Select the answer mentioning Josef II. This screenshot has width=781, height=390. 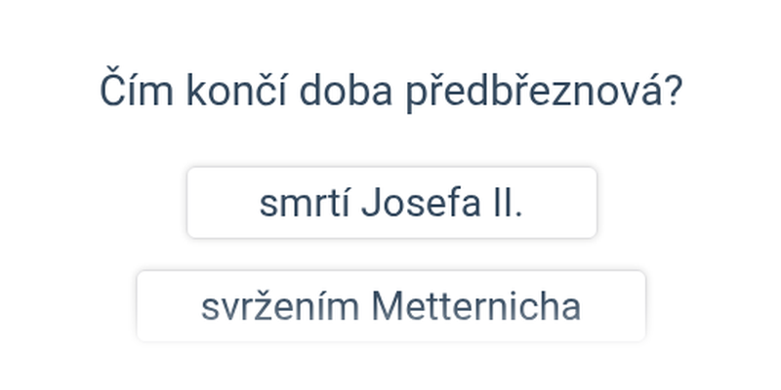click(x=390, y=203)
